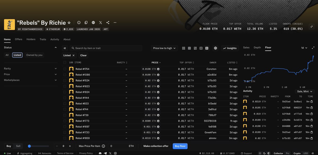Open the About tab

pyautogui.click(x=67, y=39)
